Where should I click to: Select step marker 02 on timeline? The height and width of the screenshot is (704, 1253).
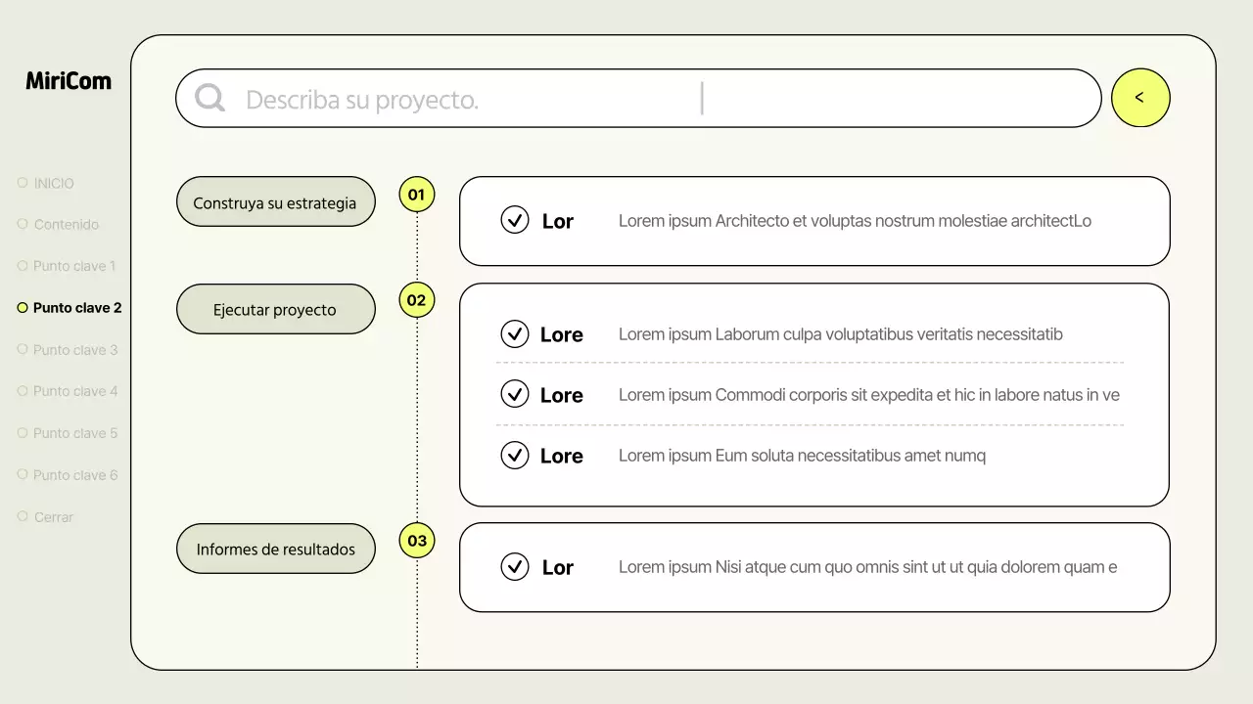(417, 300)
